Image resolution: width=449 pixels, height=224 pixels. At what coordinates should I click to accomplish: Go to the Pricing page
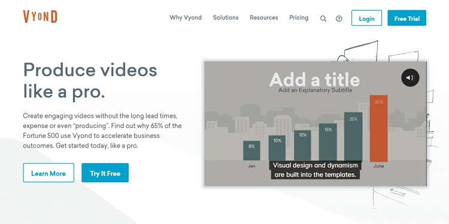(299, 18)
